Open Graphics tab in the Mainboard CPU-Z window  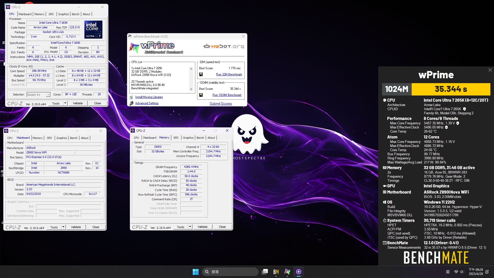62,138
